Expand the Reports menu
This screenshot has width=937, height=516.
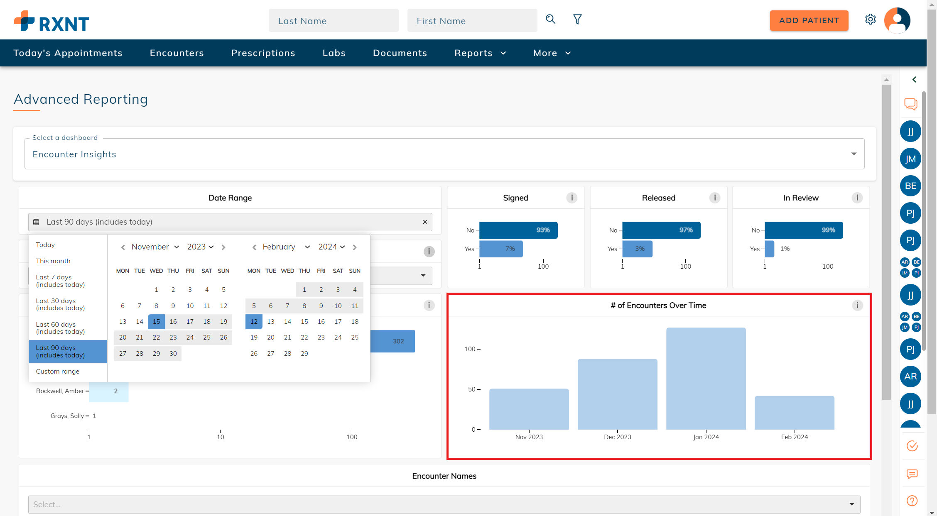coord(480,53)
